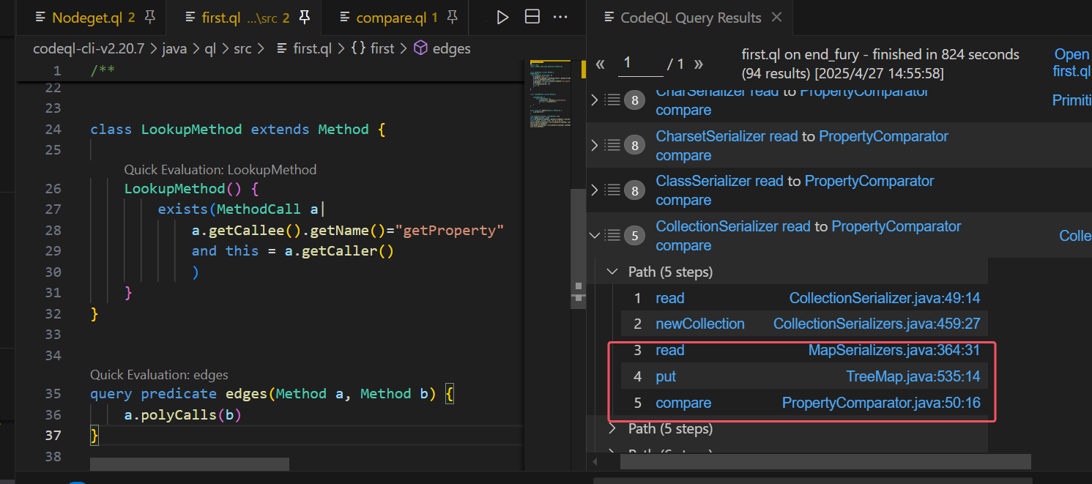This screenshot has width=1092, height=484.
Task: Switch to the compare.ql tab
Action: point(394,17)
